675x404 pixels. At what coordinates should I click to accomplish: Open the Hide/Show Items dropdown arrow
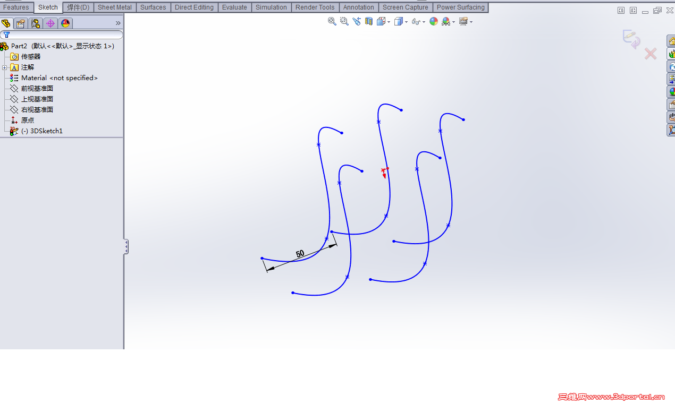(x=424, y=22)
